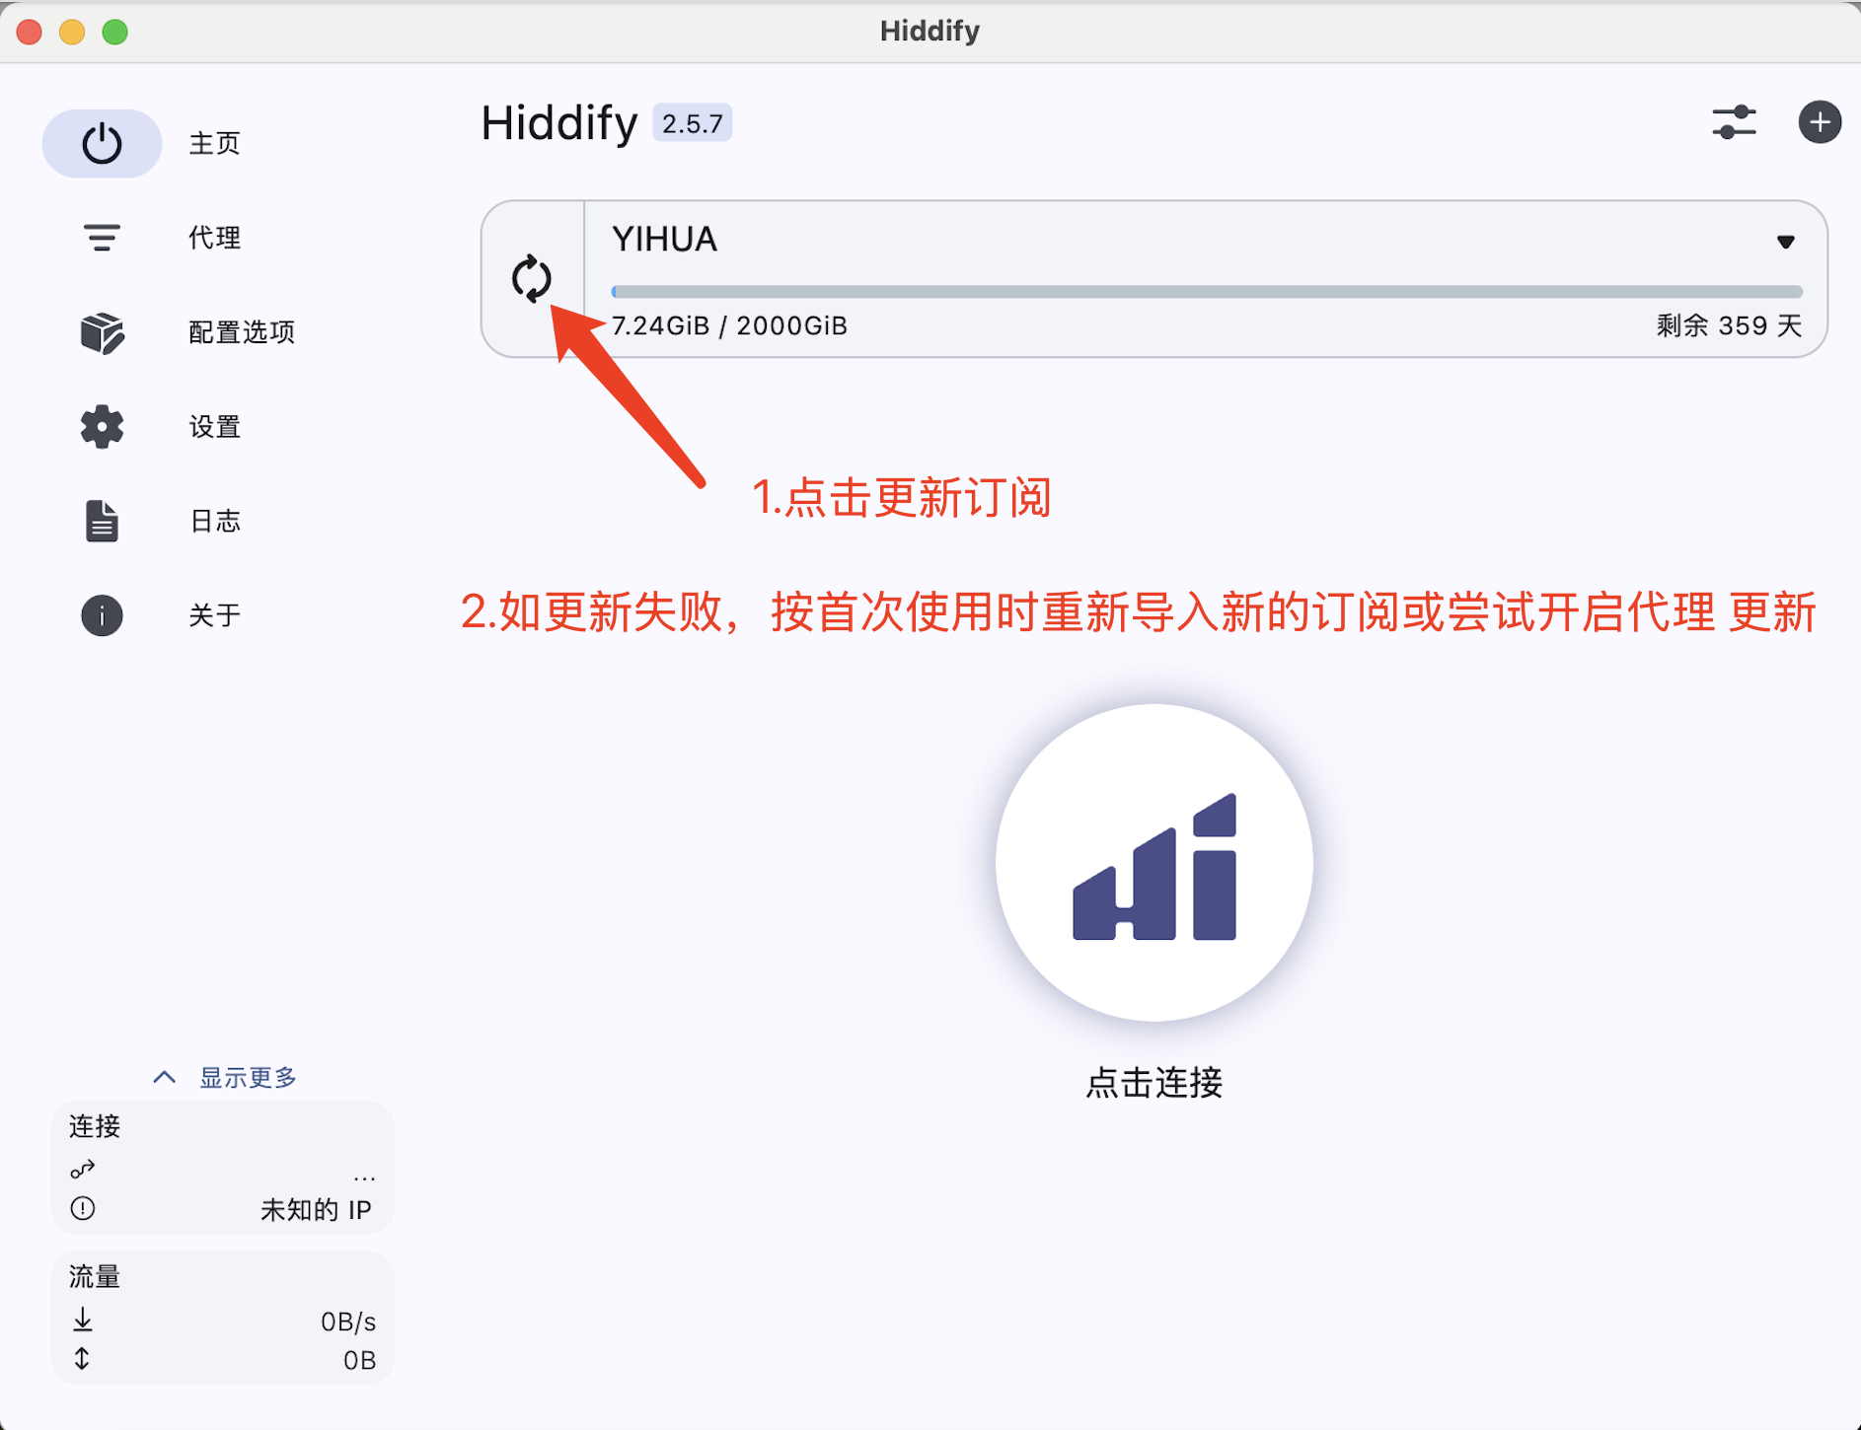Click 显示更多 show more link
Image resolution: width=1861 pixels, height=1430 pixels.
coord(249,1077)
